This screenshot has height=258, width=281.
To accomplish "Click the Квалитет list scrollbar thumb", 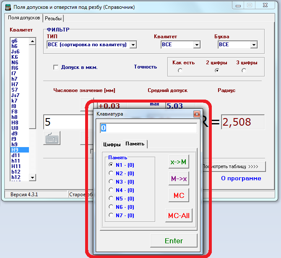I will click(x=32, y=87).
